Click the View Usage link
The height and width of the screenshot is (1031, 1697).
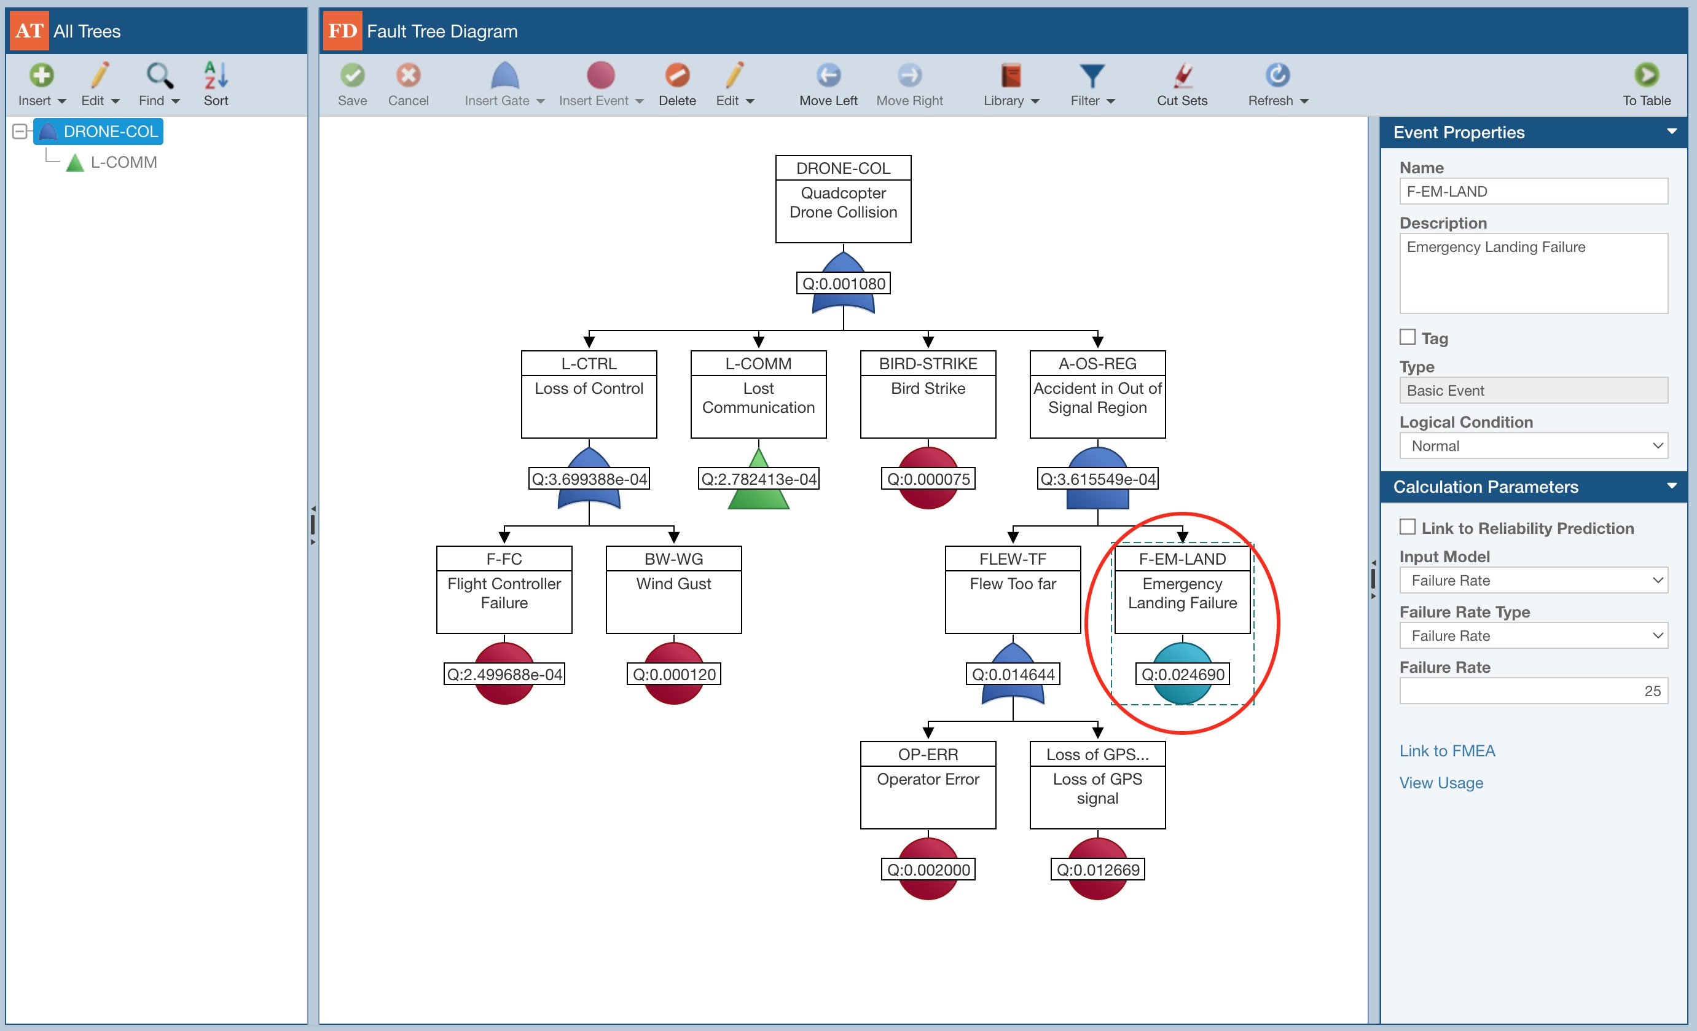[x=1441, y=783]
